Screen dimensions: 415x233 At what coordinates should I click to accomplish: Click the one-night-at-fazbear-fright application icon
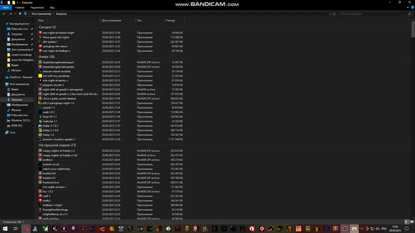(x=40, y=33)
